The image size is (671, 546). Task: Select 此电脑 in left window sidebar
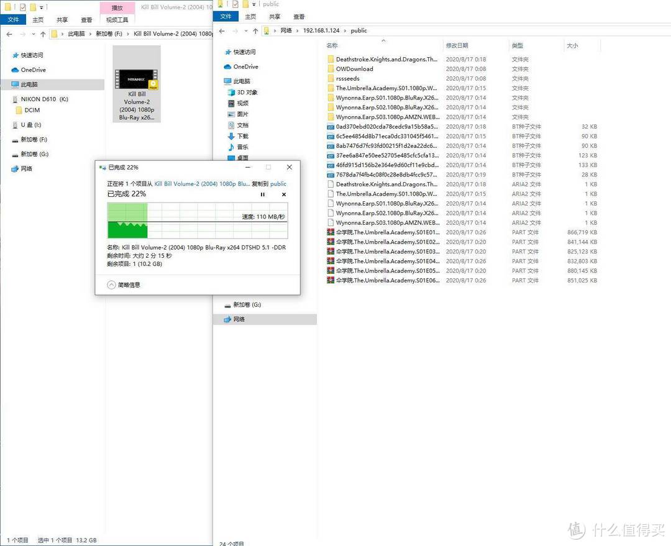pos(53,84)
